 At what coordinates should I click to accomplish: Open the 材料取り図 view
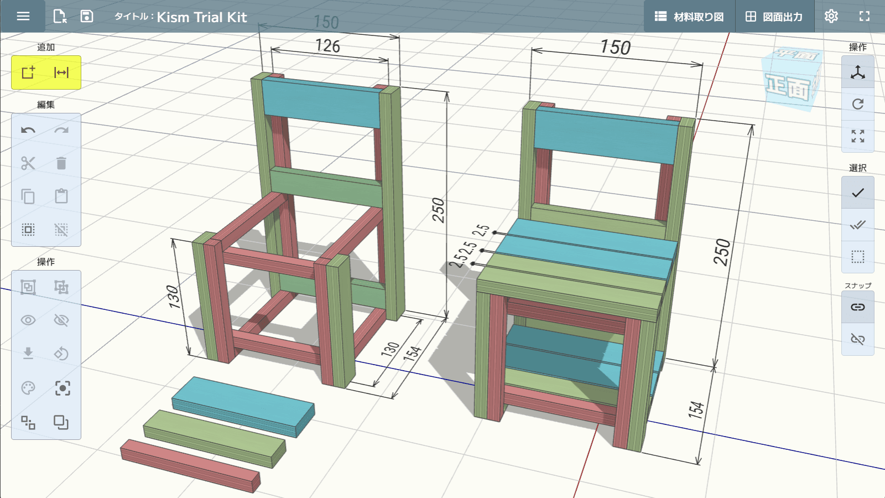689,17
